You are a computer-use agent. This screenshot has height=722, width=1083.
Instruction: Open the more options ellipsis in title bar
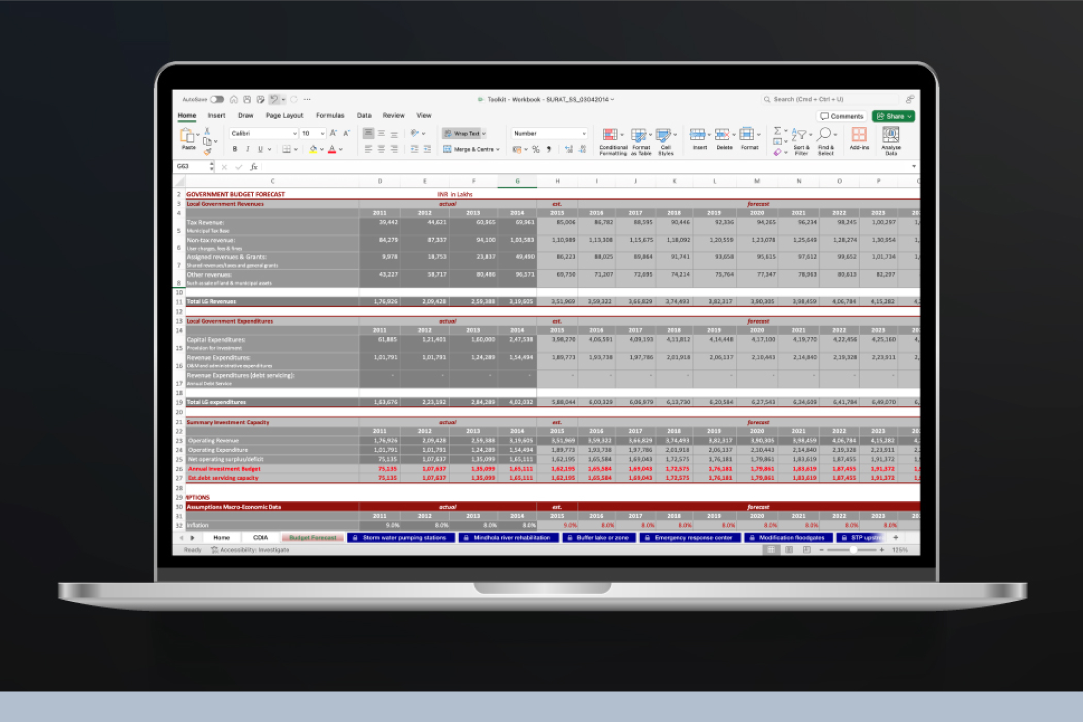click(x=307, y=99)
